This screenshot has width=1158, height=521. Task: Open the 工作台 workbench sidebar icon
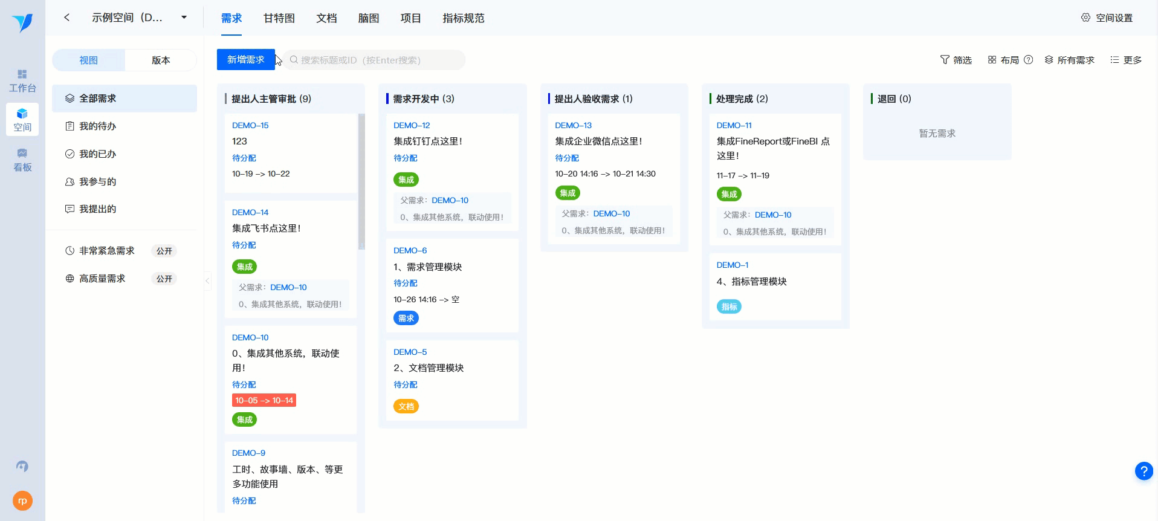tap(22, 81)
